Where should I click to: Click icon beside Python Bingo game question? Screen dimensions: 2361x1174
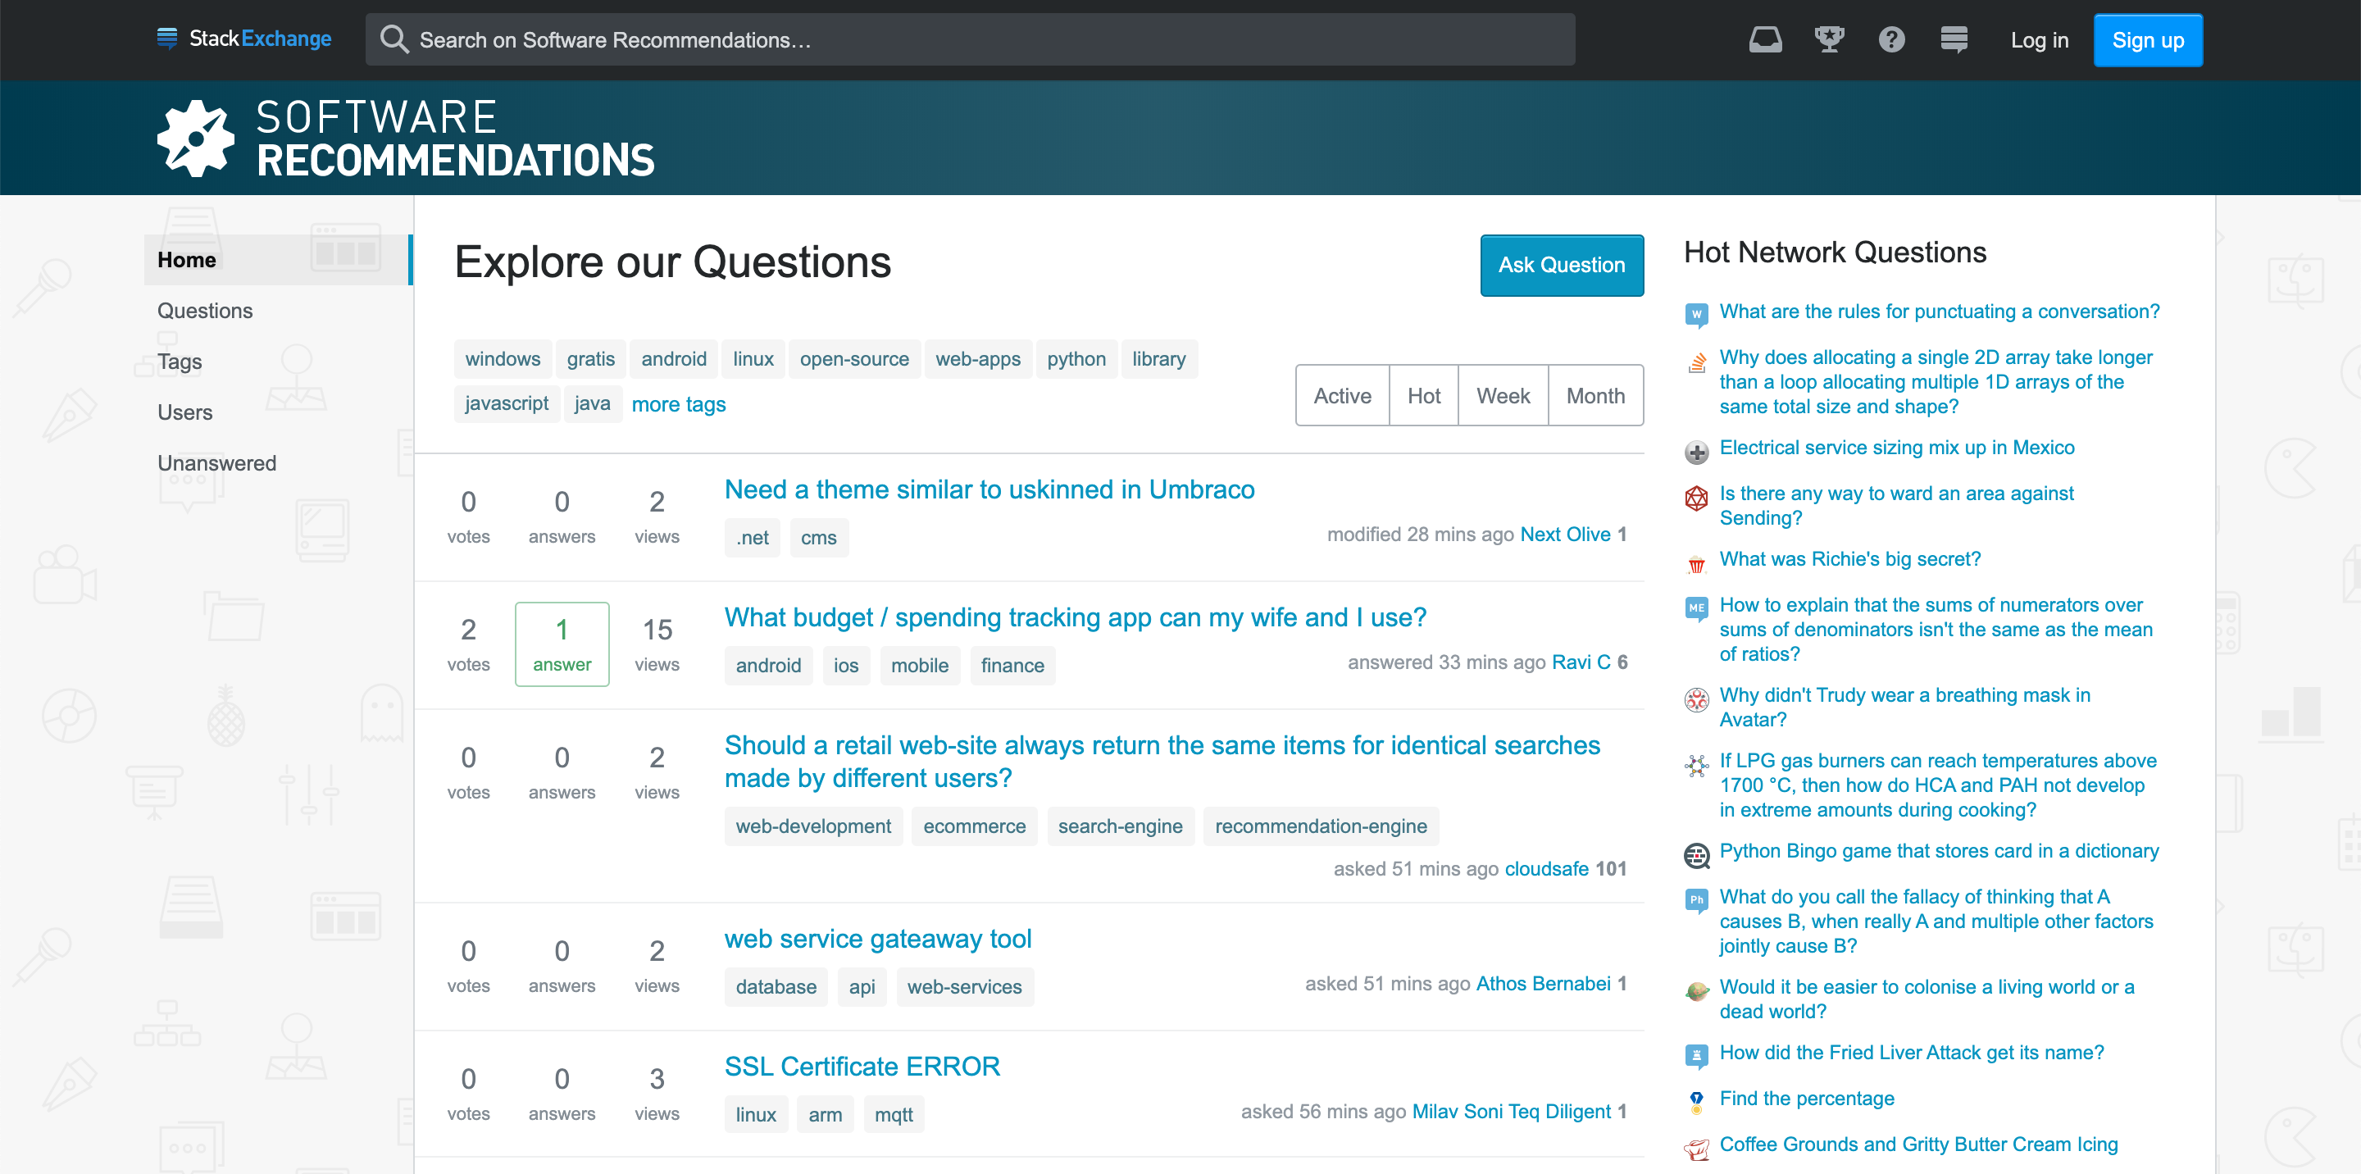[1696, 856]
